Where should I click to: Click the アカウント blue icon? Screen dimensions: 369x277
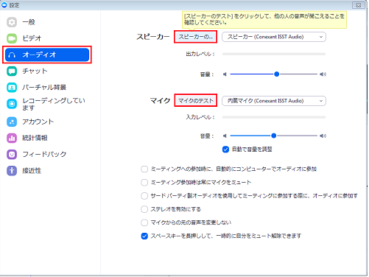click(12, 122)
